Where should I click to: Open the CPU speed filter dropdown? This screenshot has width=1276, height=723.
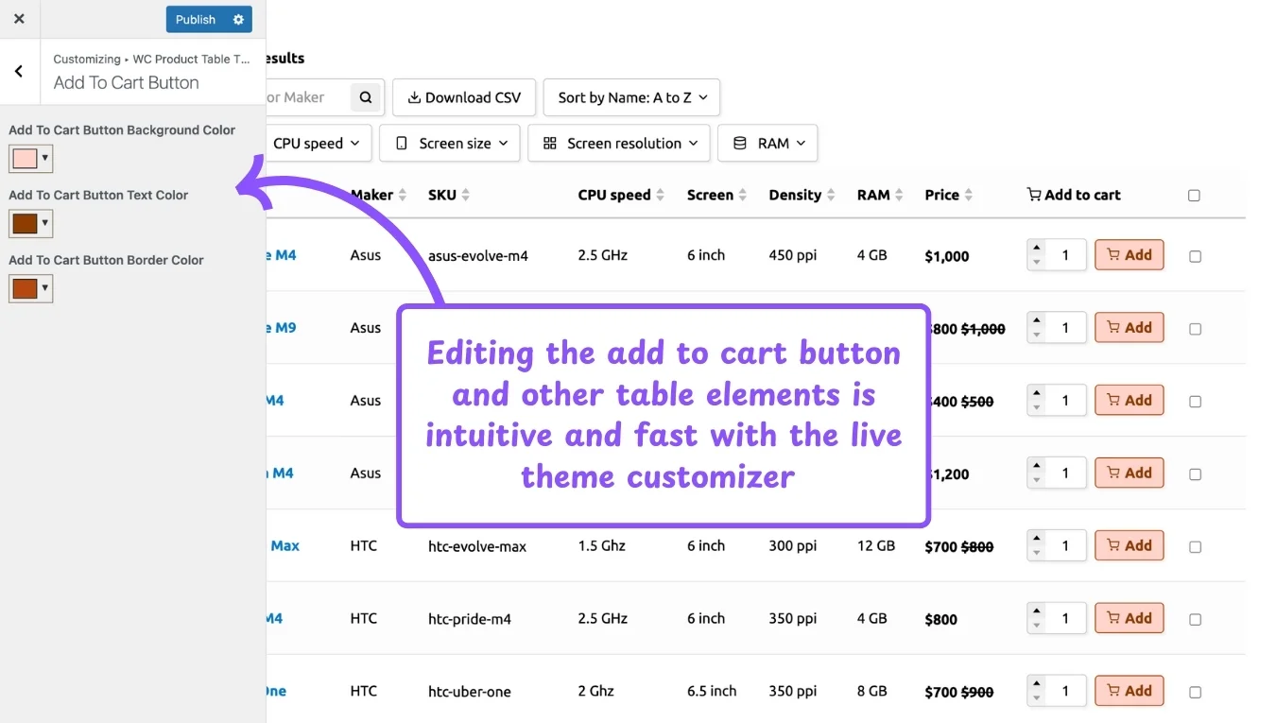click(x=317, y=144)
